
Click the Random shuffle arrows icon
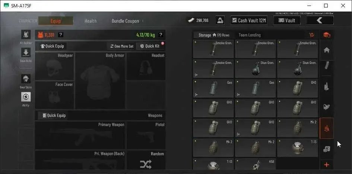146,165
